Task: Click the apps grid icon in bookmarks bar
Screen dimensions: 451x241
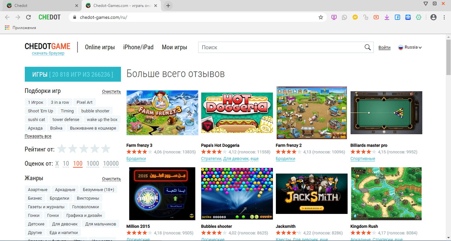Action: click(x=7, y=27)
